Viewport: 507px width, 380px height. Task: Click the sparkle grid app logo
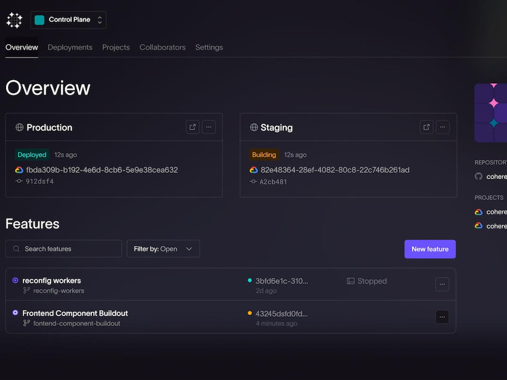point(14,20)
